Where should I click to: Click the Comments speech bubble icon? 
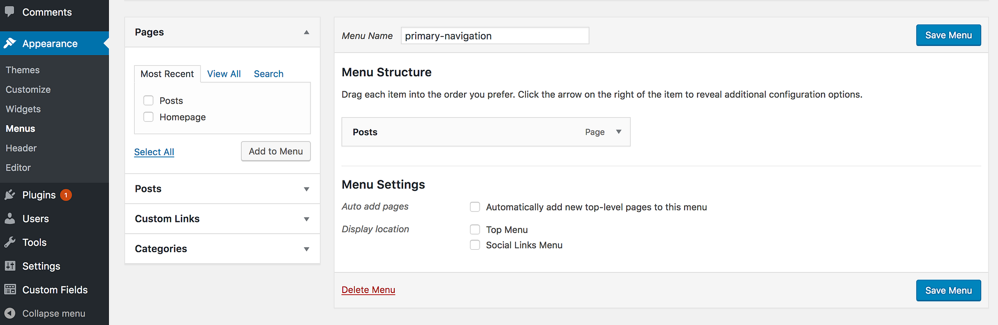click(9, 11)
